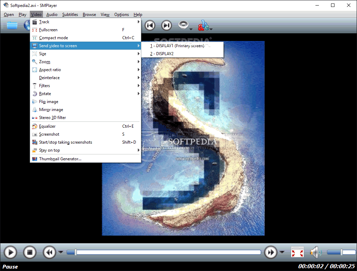Image resolution: width=357 pixels, height=271 pixels.
Task: Toggle Compact mode entry
Action: 86,38
